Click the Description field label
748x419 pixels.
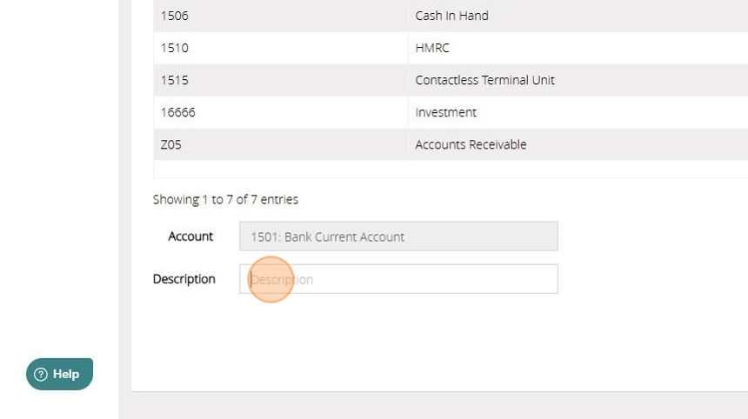pos(184,279)
